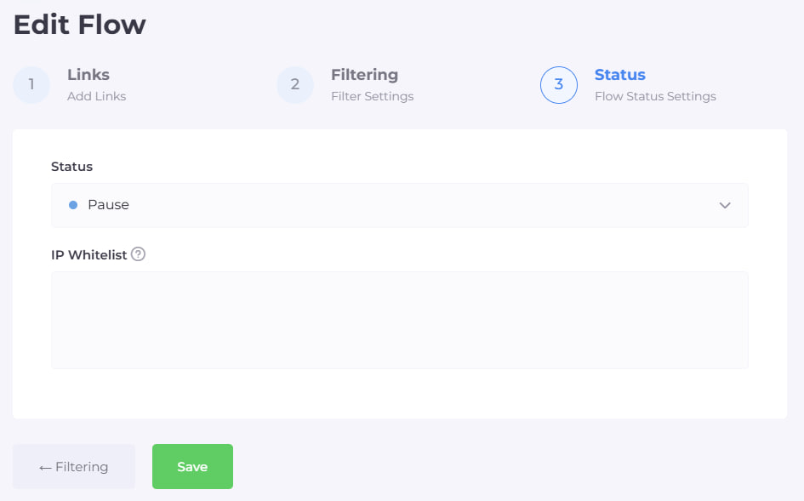Click the IP Whitelist help question-mark icon
Screen dimensions: 804x501
tap(139, 253)
